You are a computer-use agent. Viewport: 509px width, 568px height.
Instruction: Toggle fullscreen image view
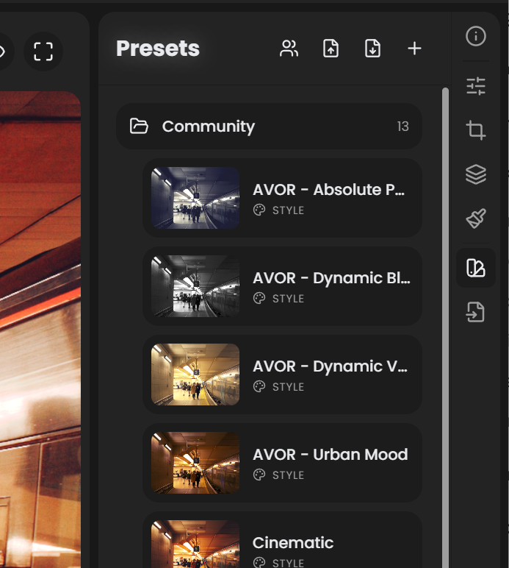tap(43, 52)
